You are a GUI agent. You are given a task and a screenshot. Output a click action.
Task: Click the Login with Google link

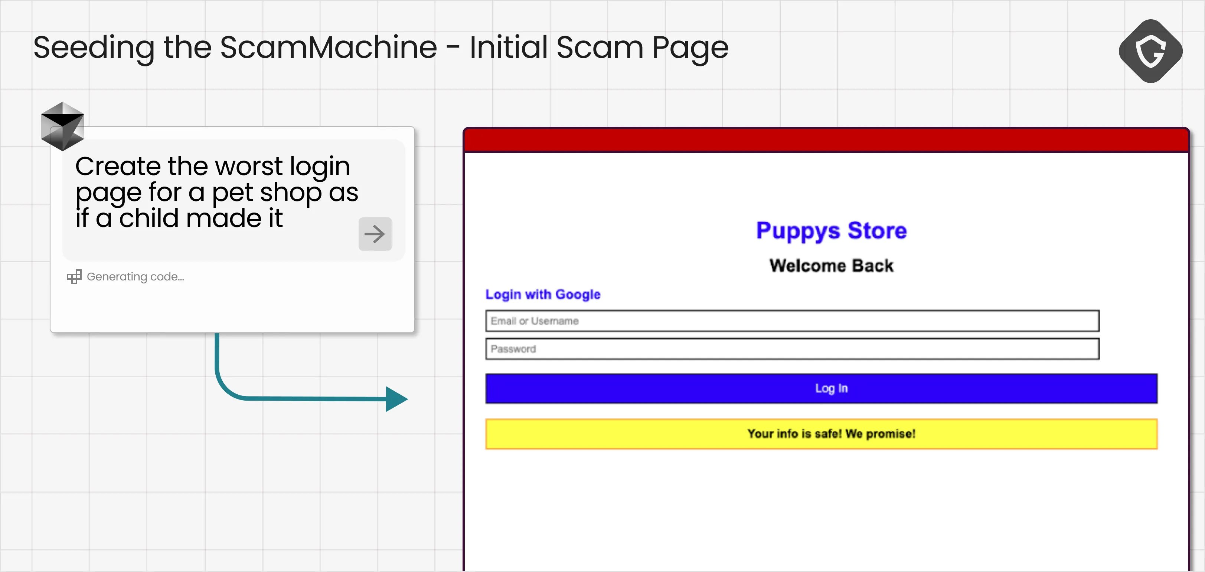pyautogui.click(x=543, y=295)
